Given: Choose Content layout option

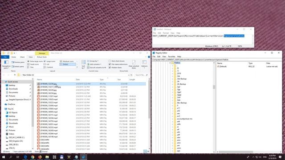Looking at the screenshot, I should point(48,67).
